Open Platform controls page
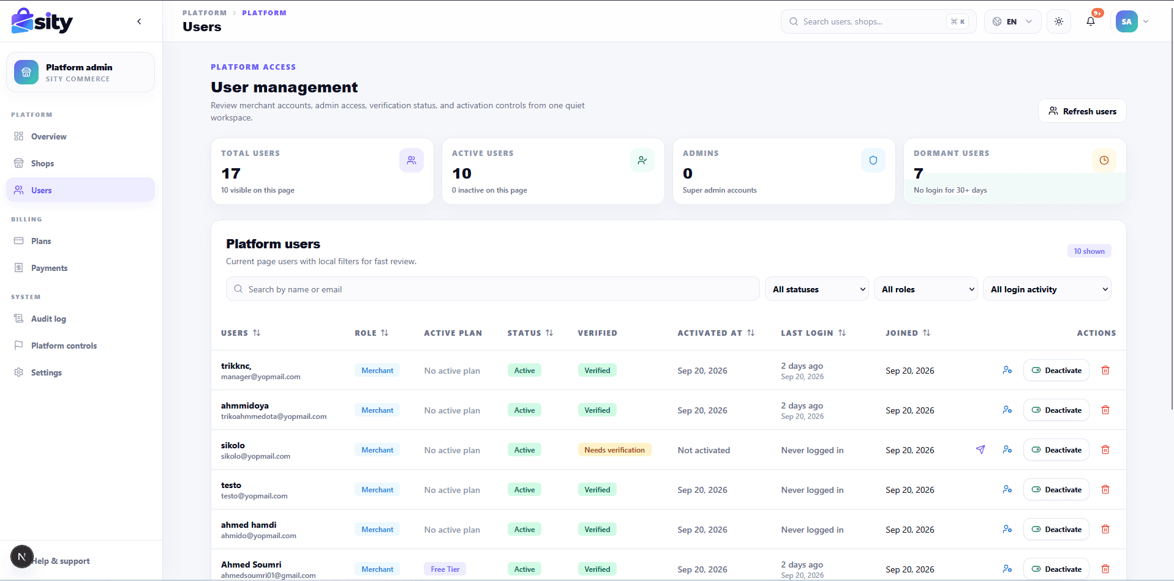Image resolution: width=1174 pixels, height=581 pixels. pyautogui.click(x=80, y=346)
